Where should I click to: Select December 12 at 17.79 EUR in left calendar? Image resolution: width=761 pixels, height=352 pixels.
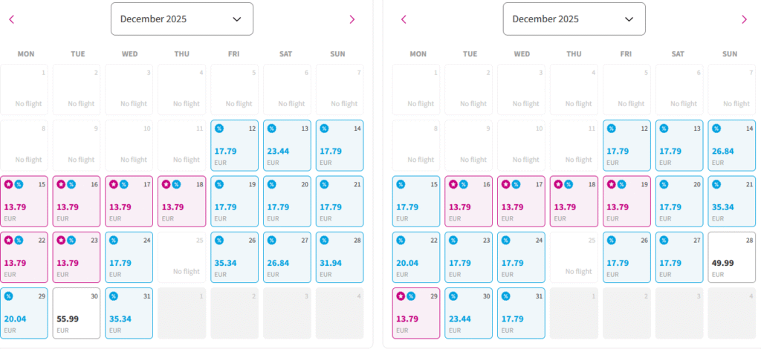point(234,144)
